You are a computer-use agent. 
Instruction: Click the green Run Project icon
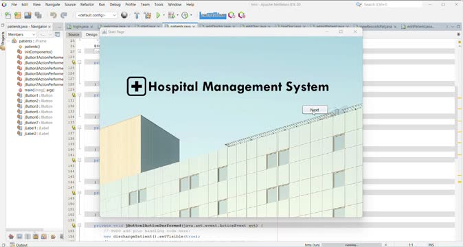(158, 15)
